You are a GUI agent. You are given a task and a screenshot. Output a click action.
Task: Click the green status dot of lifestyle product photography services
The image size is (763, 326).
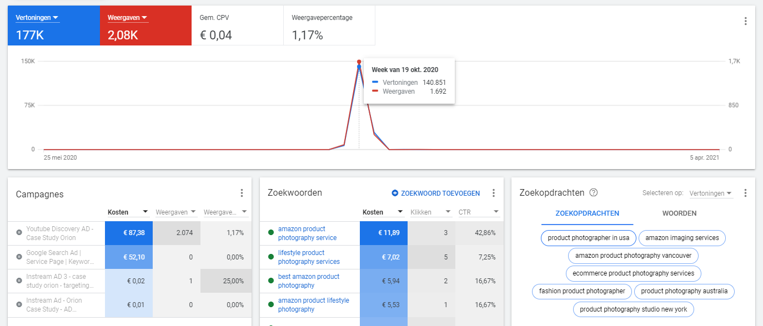(x=270, y=257)
